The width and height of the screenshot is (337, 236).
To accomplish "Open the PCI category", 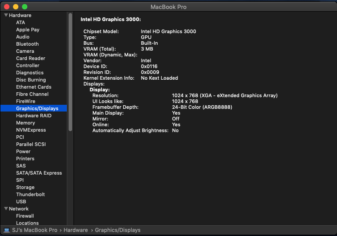I will pos(20,137).
